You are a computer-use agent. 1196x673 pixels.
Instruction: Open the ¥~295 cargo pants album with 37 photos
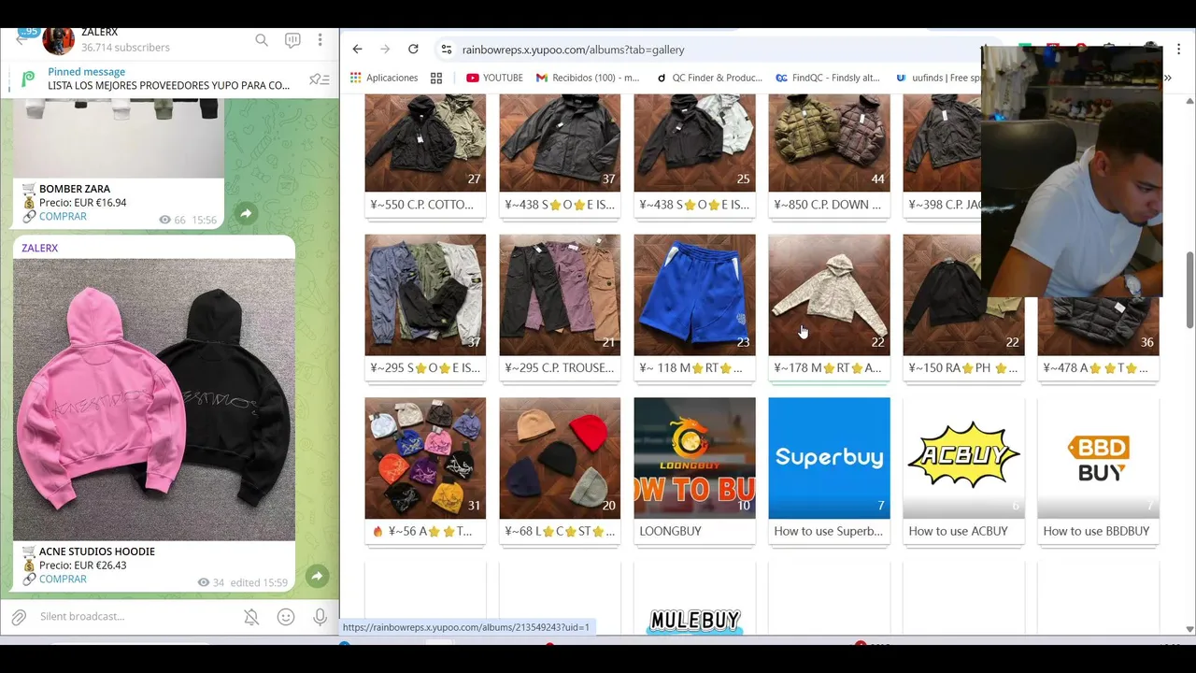tap(425, 308)
